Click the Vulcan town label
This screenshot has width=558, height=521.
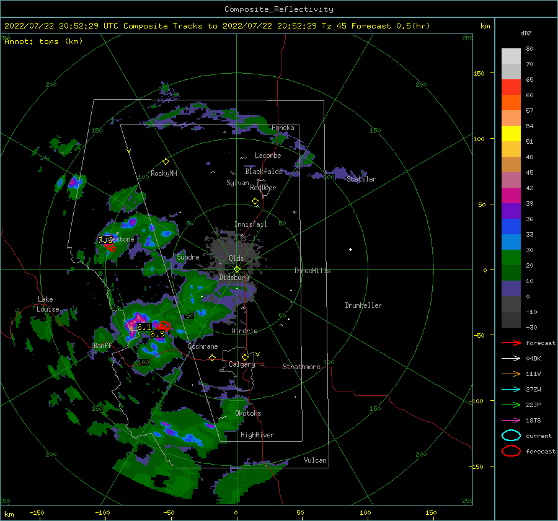tap(315, 460)
